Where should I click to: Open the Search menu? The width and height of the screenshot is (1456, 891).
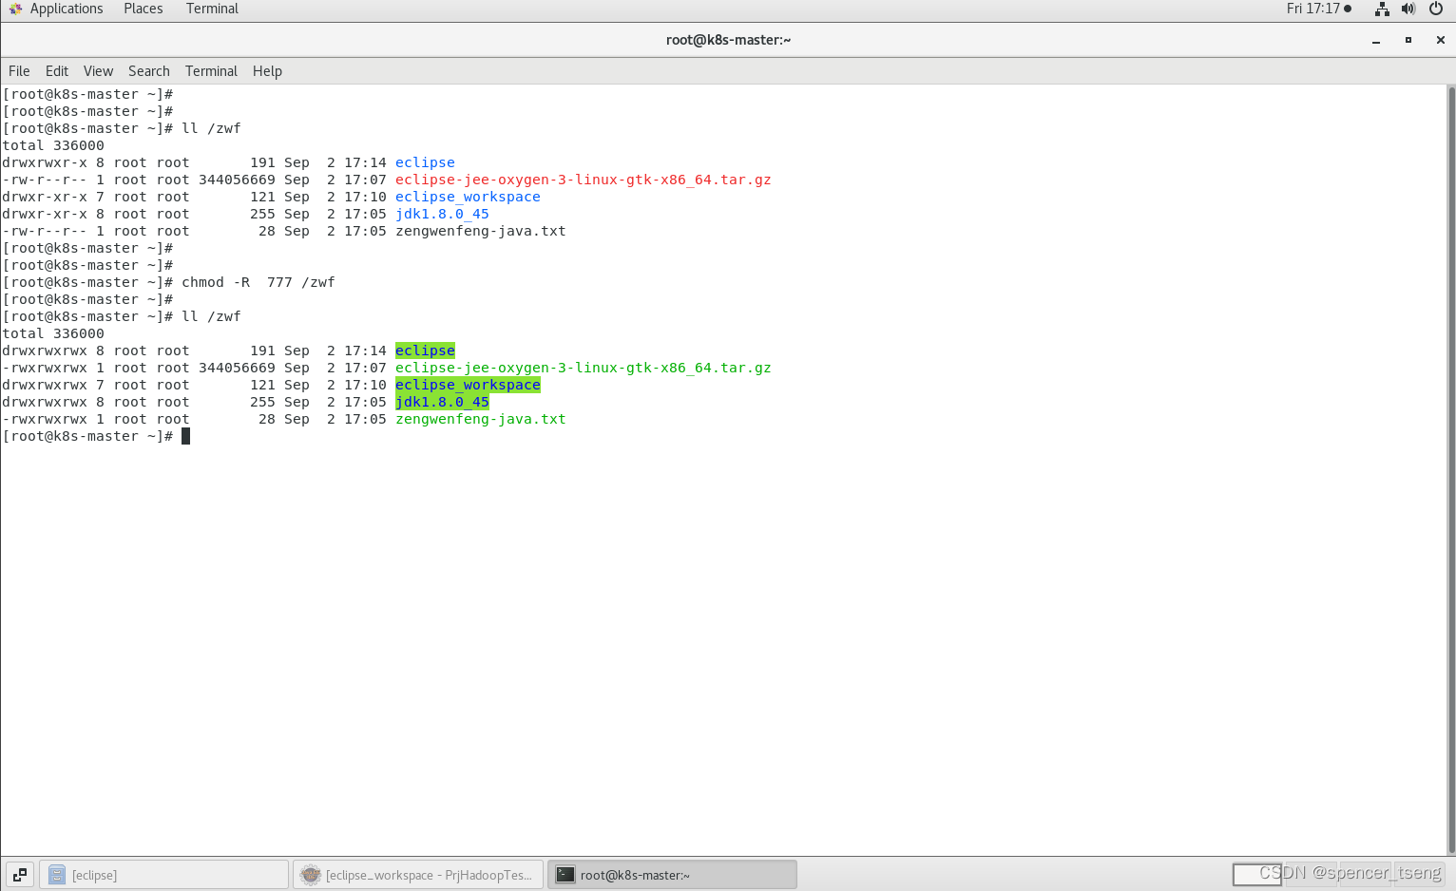tap(148, 70)
